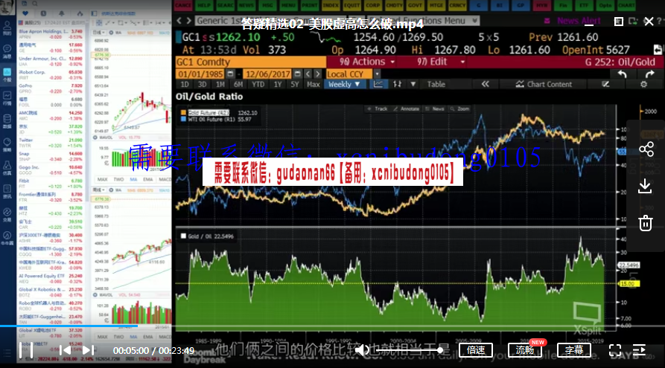This screenshot has height=368, width=665.
Task: Change video quality via 流畅 button
Action: 524,350
